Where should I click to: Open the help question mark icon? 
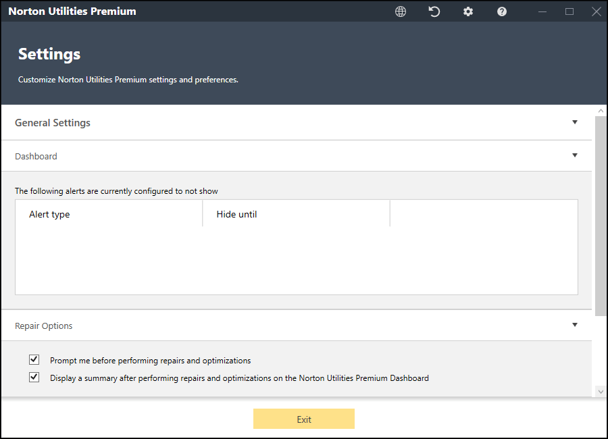502,11
